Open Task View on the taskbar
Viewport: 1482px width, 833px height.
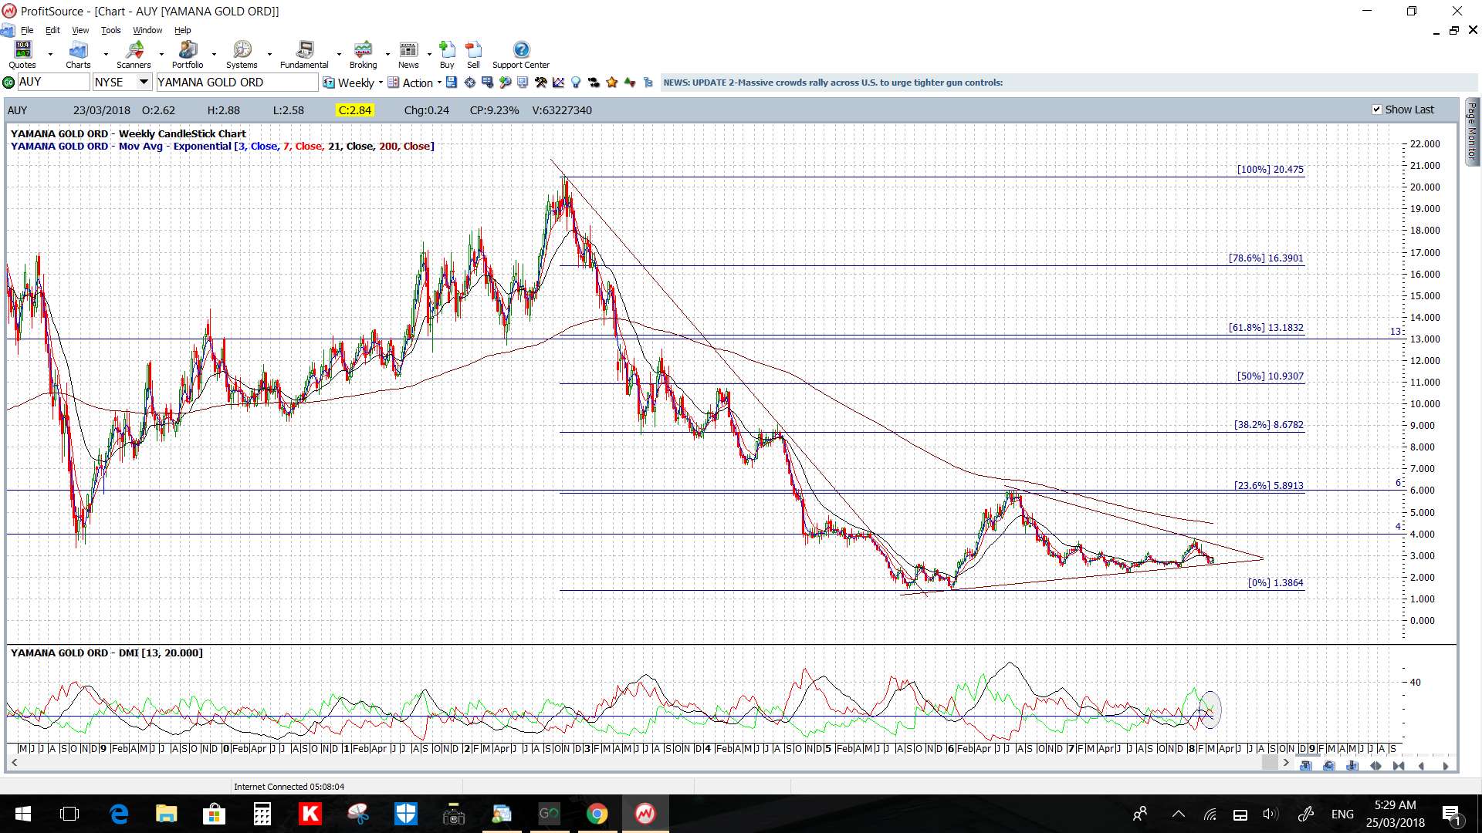point(69,814)
